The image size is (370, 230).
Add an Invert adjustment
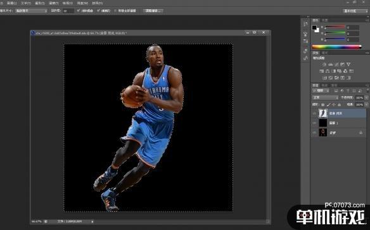point(324,78)
